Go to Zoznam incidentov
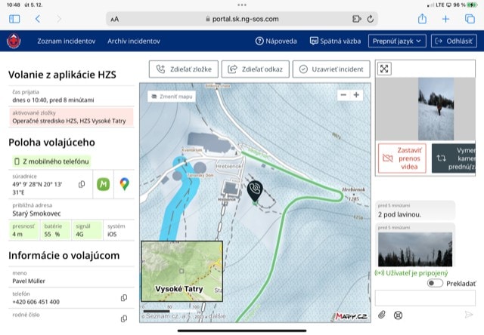This screenshot has width=484, height=335. (67, 41)
